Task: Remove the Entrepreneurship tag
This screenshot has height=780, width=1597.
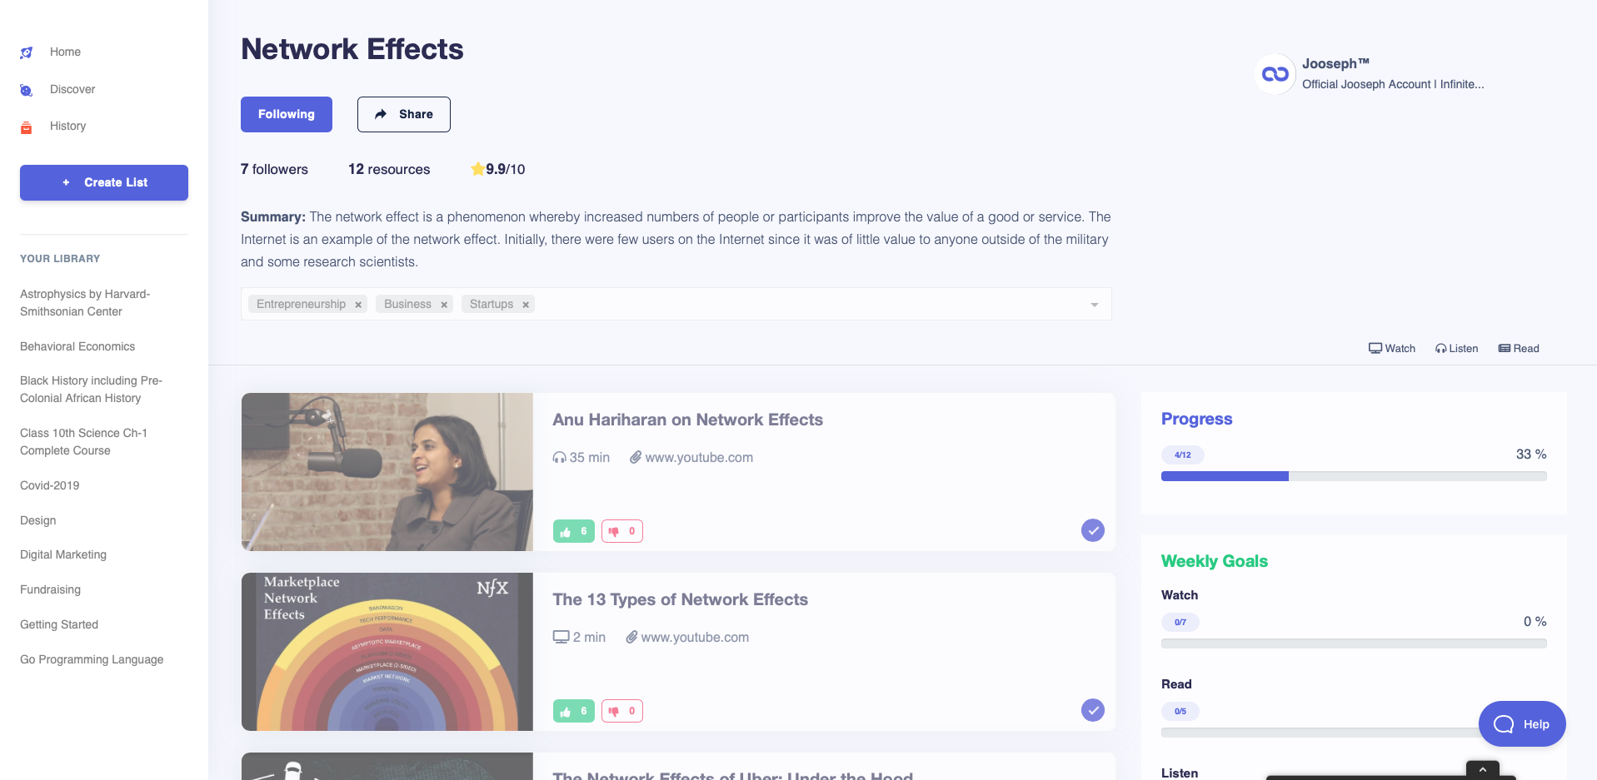Action: point(358,305)
